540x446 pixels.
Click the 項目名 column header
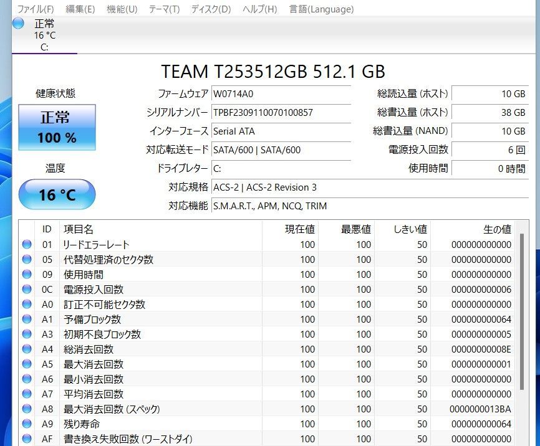coord(160,229)
